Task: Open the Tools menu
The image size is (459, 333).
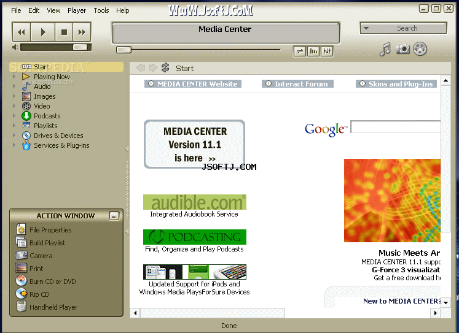Action: 101,10
